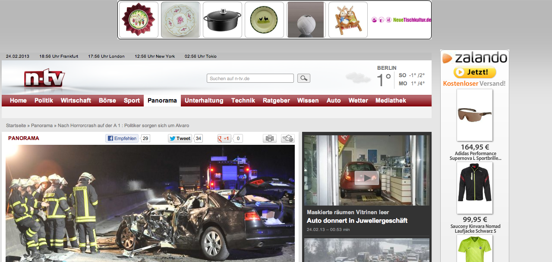Screen dimensions: 552x262
Task: Click the n-tv logo
Action: tap(44, 79)
